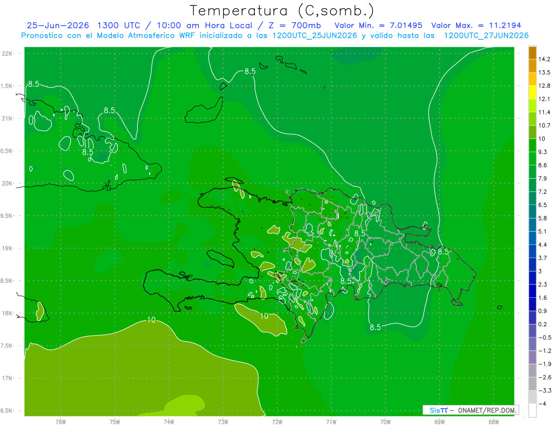This screenshot has width=554, height=428.
Task: Click color bar value '3.7'
Action: click(x=543, y=258)
